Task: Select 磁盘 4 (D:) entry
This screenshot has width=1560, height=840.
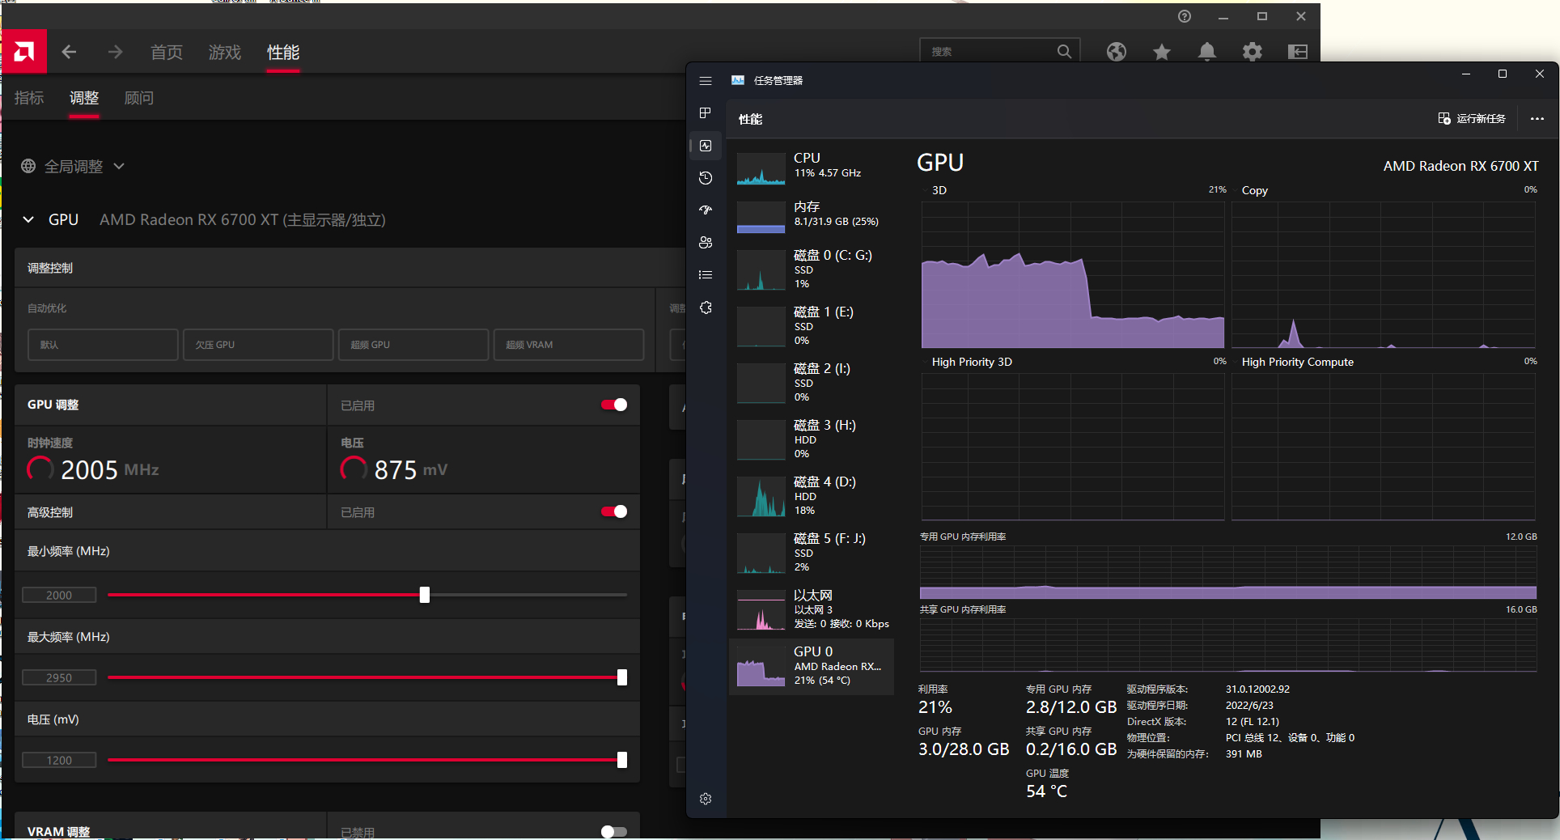Action: (812, 497)
